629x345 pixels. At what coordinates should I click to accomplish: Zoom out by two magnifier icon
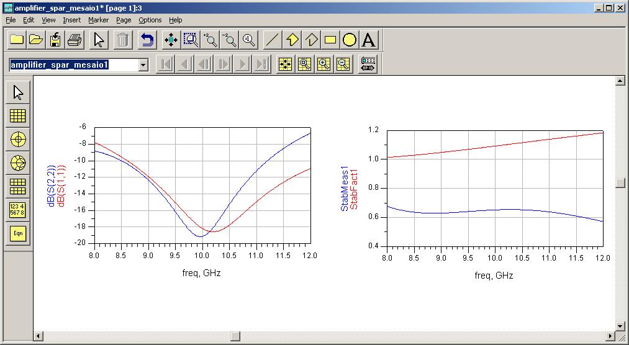pyautogui.click(x=229, y=40)
